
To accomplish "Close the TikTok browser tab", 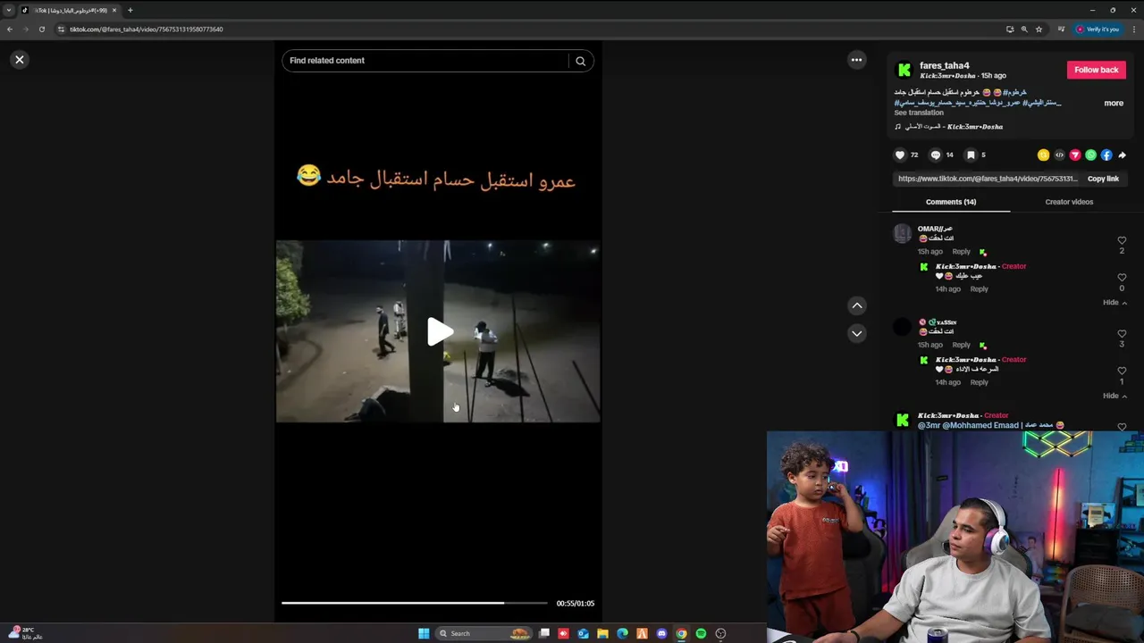I will 114,10.
